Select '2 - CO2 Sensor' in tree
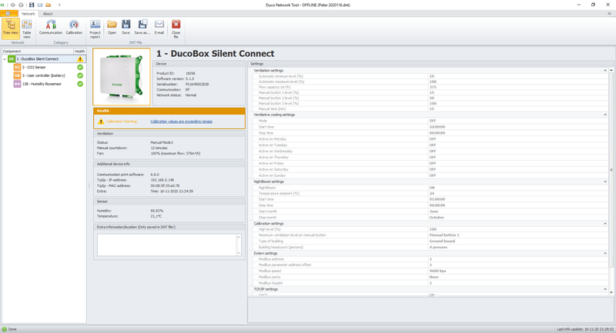This screenshot has width=616, height=333. click(34, 67)
